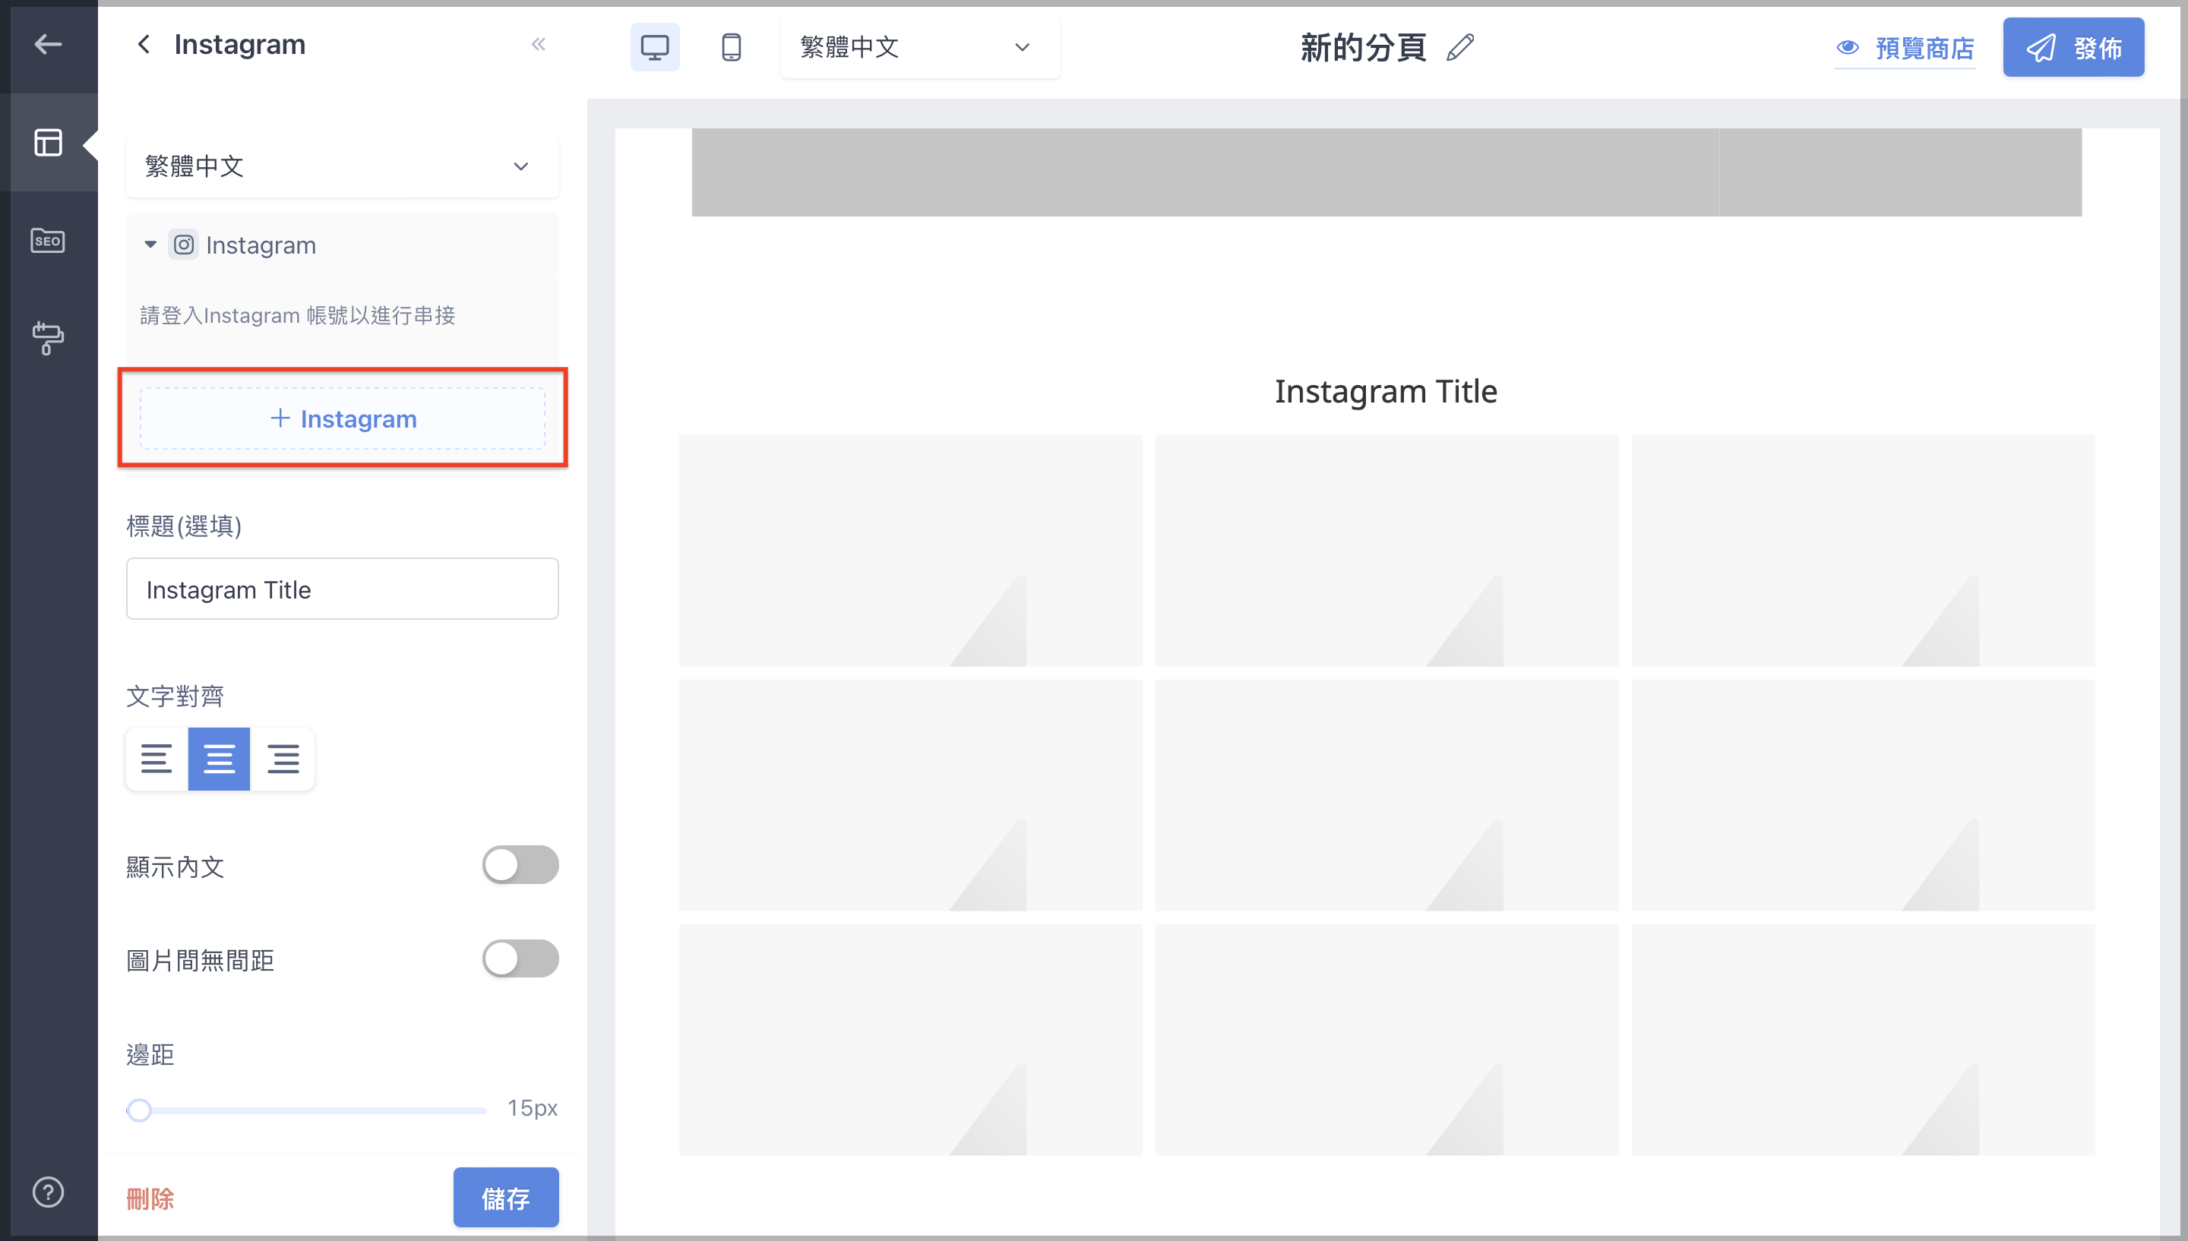Collapse the Instagram section triangle
Viewport: 2188px width, 1241px height.
click(x=150, y=245)
